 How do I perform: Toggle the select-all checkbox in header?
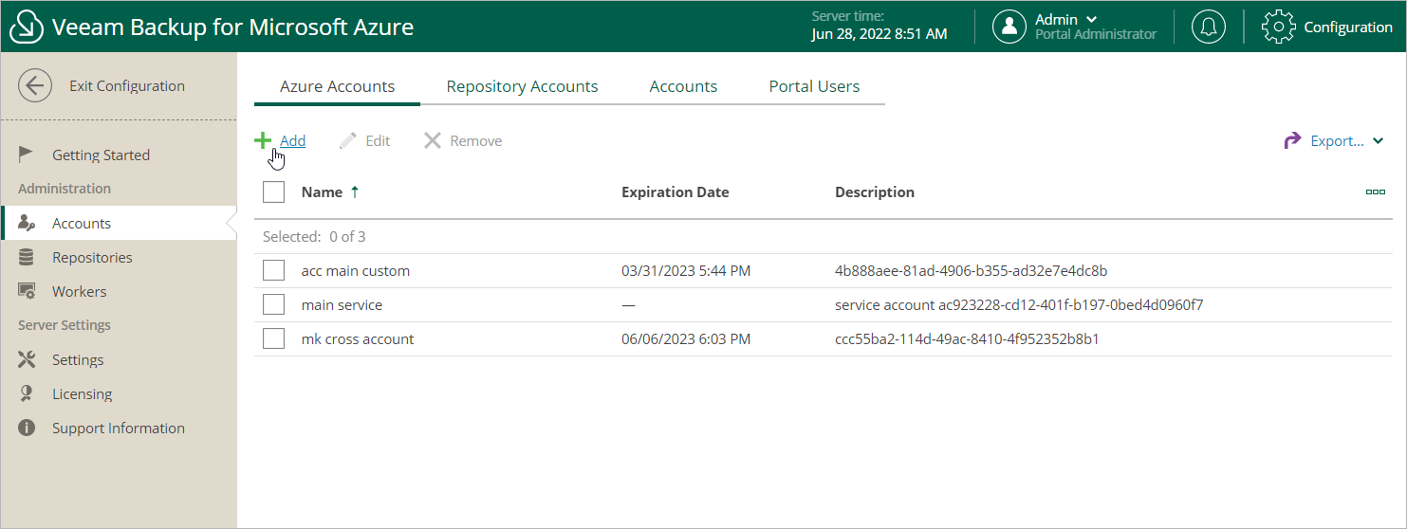tap(274, 192)
